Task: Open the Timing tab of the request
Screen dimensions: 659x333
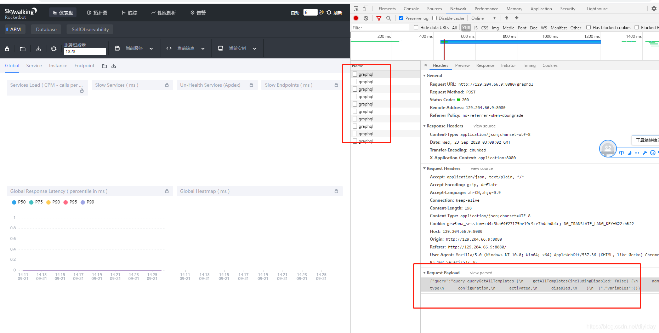Action: click(529, 65)
